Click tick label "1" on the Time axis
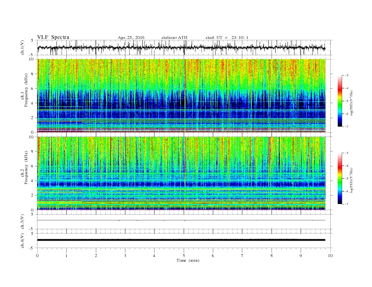Viewport: 372px width, 287px height. click(66, 256)
